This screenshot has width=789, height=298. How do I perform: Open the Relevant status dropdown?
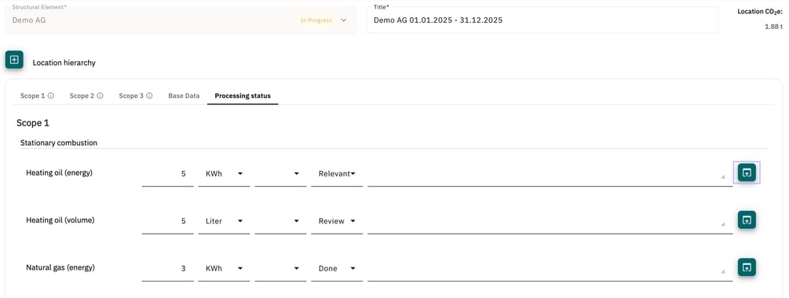(x=337, y=174)
